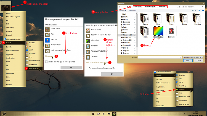
Task: Tick Always use this app in Other options dialog
Action: point(46,62)
